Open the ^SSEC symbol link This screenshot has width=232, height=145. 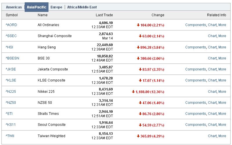click(x=11, y=36)
